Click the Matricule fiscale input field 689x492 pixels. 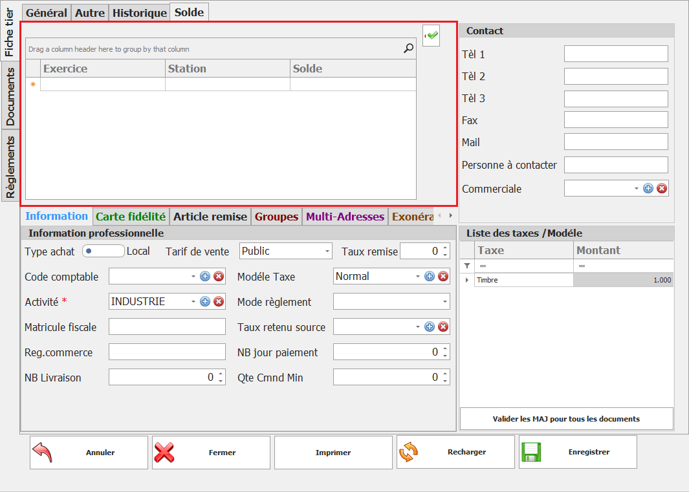coord(167,327)
